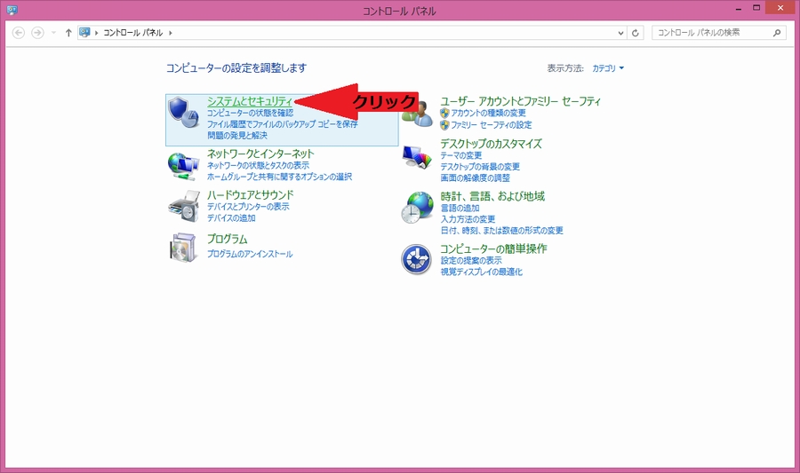Expand breadcrumb arrow after コントロール パネル
Image resolution: width=800 pixels, height=473 pixels.
pyautogui.click(x=171, y=33)
